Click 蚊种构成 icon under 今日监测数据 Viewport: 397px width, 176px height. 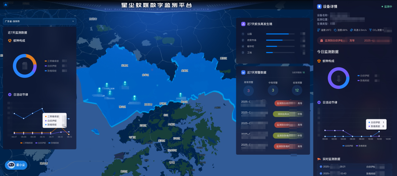(319, 61)
